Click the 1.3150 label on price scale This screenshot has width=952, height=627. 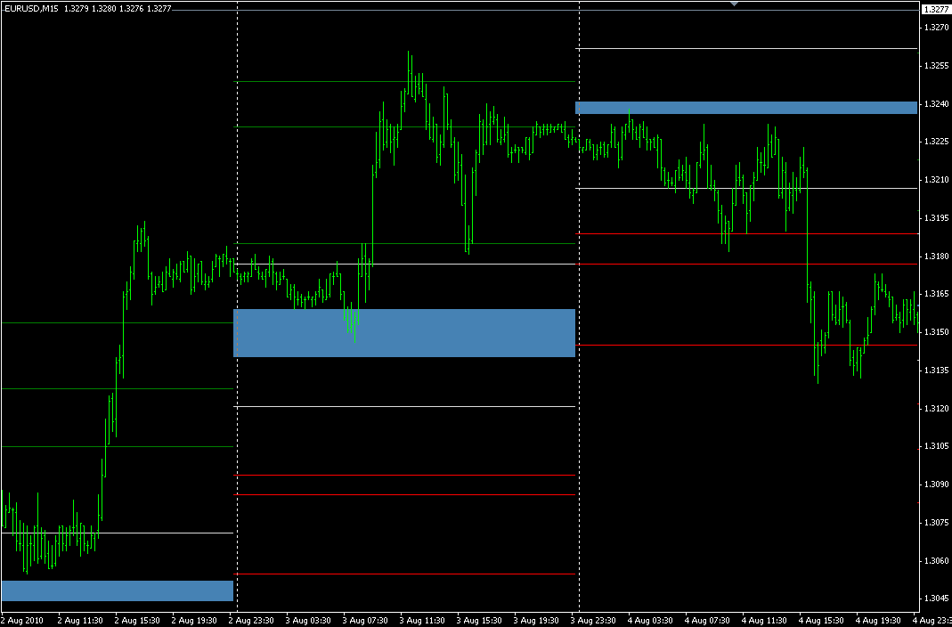pos(935,332)
